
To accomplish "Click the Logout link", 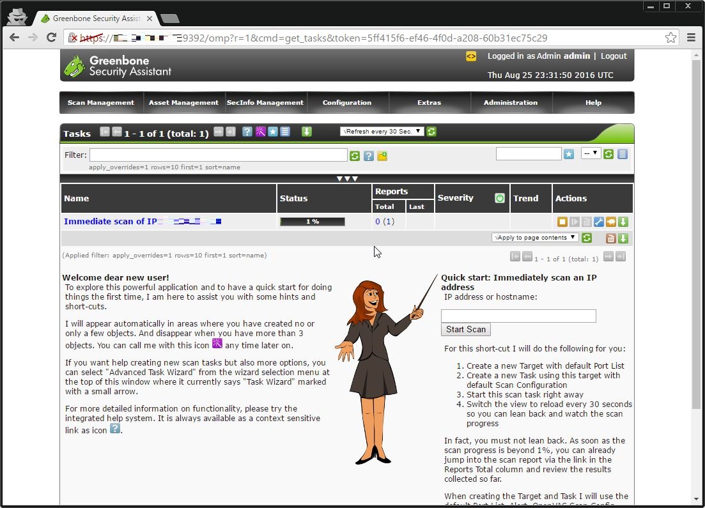I will (614, 56).
